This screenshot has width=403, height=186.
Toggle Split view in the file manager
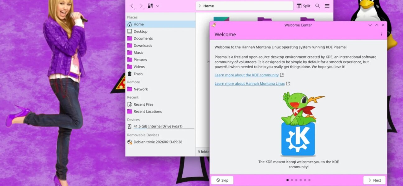303,6
